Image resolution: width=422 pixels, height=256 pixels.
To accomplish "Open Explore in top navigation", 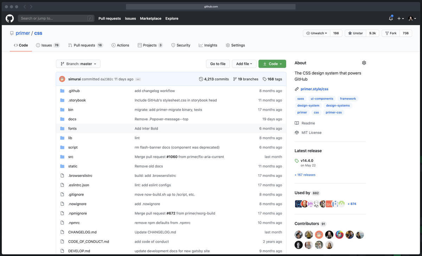I will (x=172, y=19).
